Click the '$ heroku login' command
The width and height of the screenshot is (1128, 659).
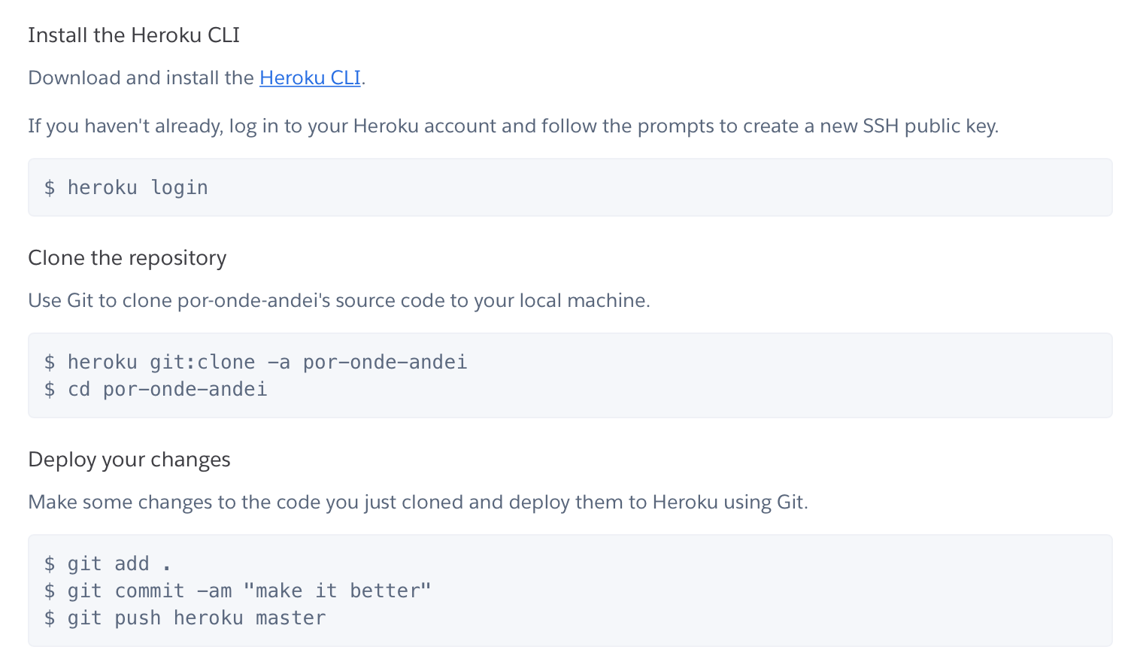pos(126,188)
